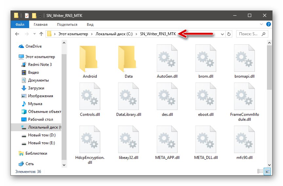Click file list scroll down arrow
The image size is (283, 186).
pos(269,165)
